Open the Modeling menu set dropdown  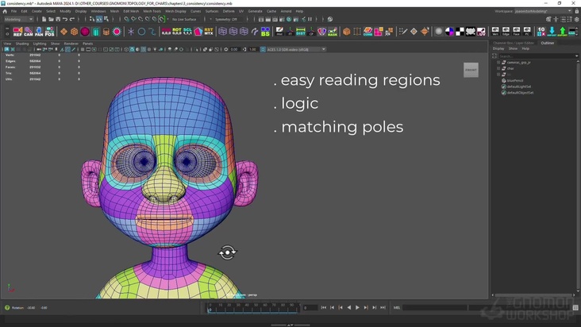(x=19, y=19)
